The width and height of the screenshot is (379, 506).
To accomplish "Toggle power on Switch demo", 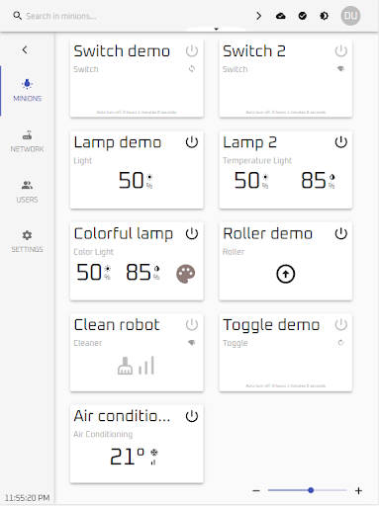I will 192,51.
